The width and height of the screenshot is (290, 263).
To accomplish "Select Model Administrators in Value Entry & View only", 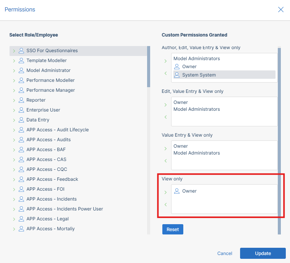I will 197,153.
